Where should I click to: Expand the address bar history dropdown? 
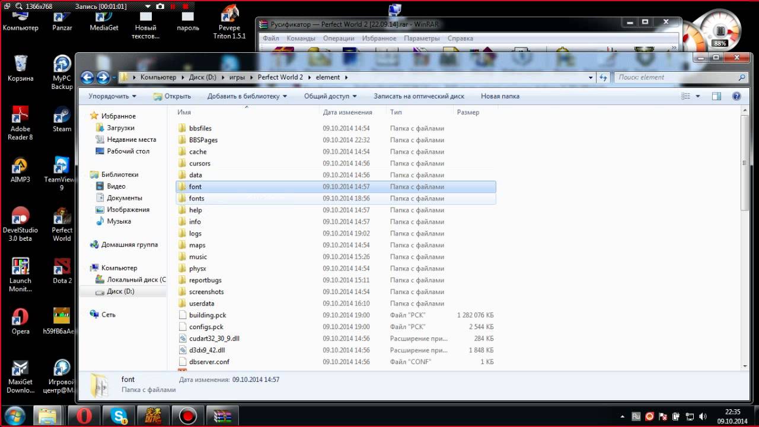(591, 77)
